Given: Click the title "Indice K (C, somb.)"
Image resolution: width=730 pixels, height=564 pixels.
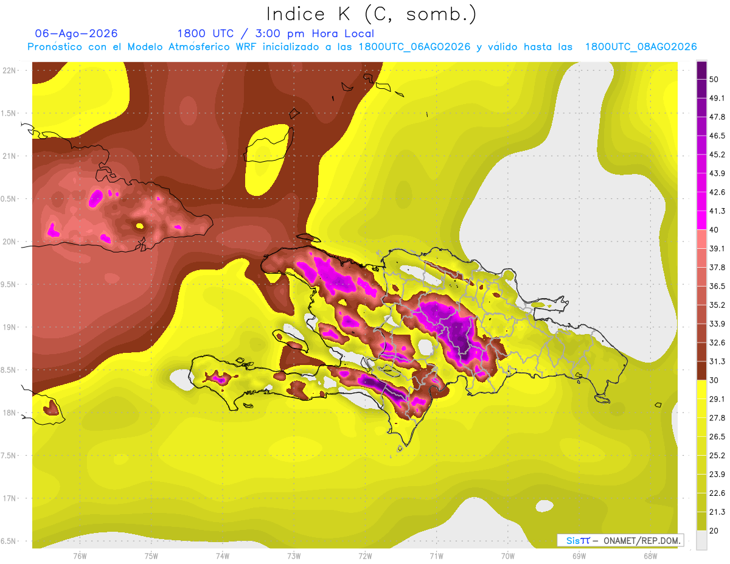Looking at the screenshot, I should pos(371,13).
